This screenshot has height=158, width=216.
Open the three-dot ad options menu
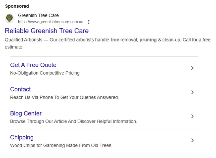click(x=89, y=22)
